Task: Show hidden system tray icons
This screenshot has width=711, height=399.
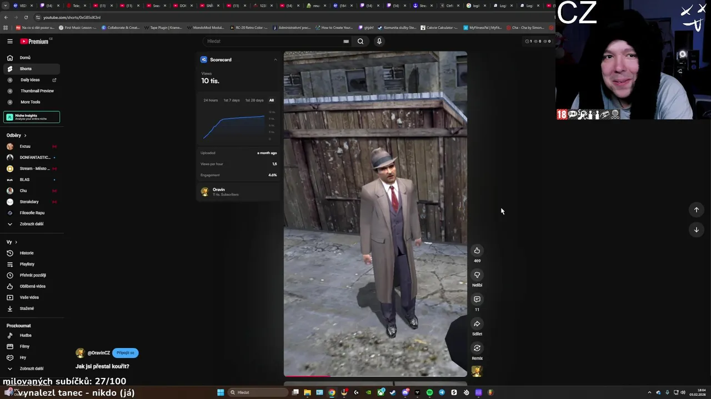Action: 650,392
